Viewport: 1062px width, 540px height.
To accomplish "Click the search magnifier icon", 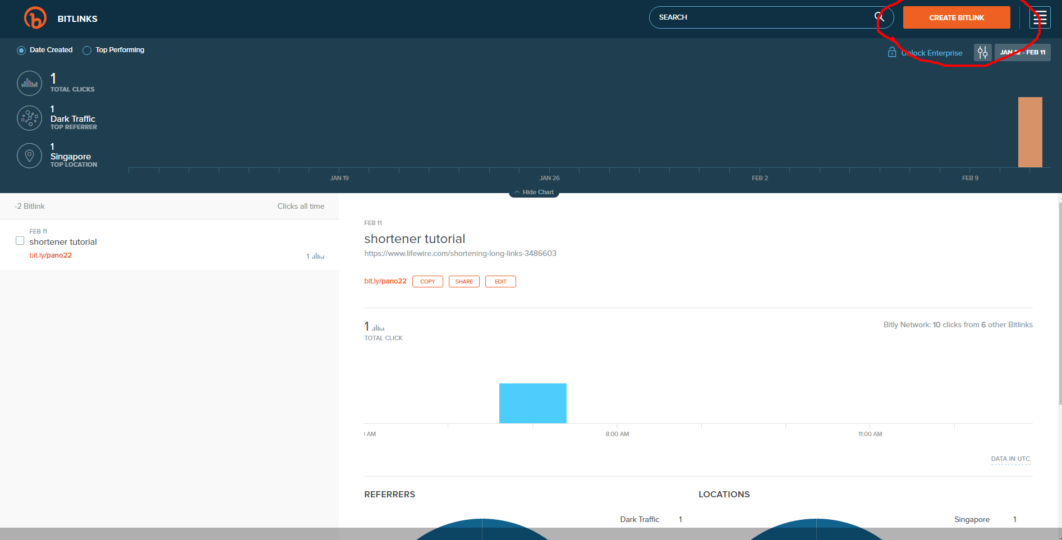I will (879, 17).
